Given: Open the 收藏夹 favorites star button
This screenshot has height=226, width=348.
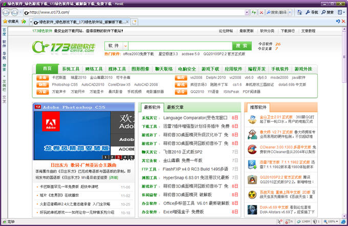Looking at the screenshot, I should [x=11, y=22].
